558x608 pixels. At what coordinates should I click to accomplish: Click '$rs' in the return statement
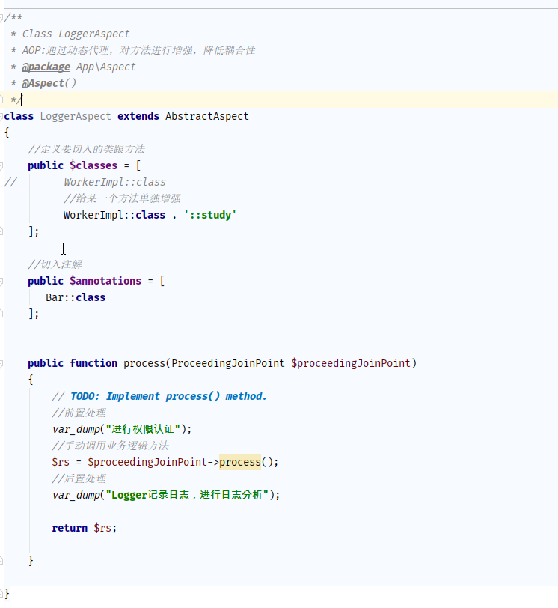pyautogui.click(x=102, y=528)
